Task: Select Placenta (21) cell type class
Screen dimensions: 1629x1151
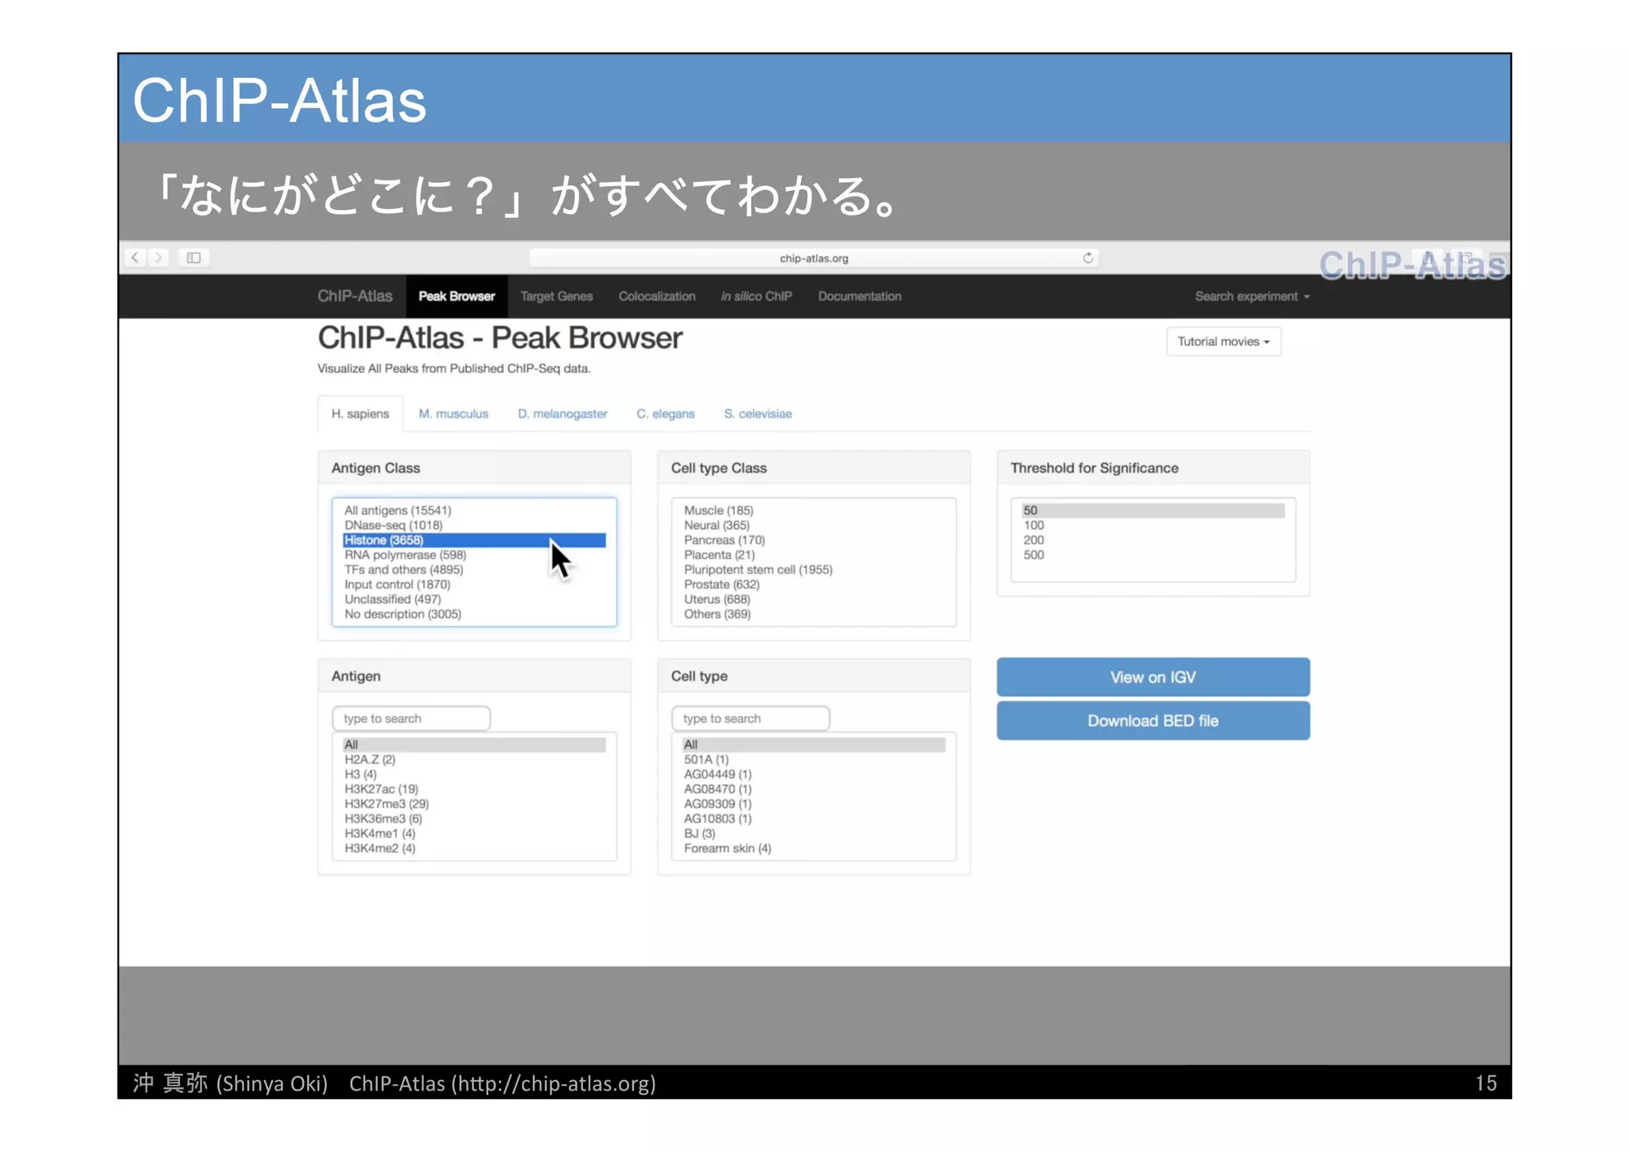Action: (814, 555)
